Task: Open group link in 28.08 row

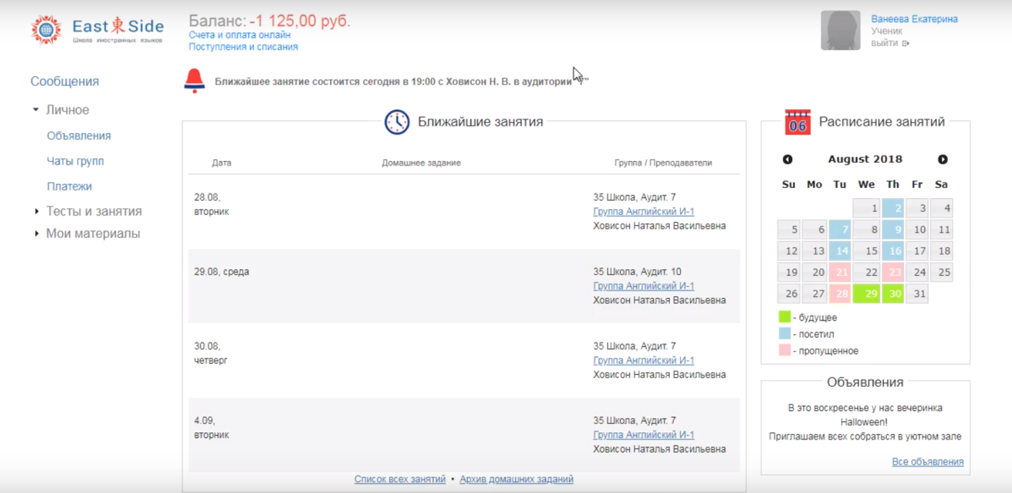Action: 644,212
